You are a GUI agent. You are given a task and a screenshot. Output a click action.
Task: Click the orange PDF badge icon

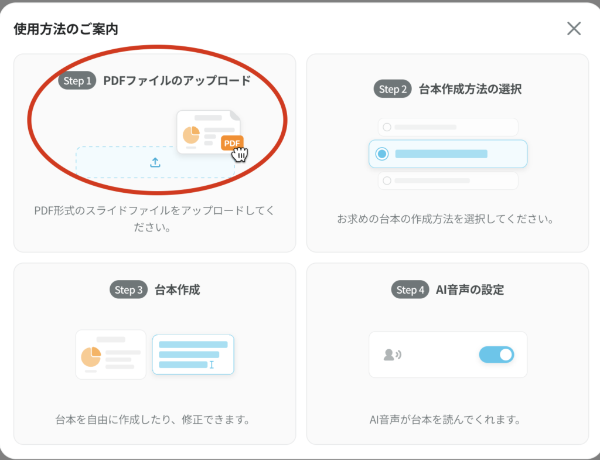(x=232, y=143)
